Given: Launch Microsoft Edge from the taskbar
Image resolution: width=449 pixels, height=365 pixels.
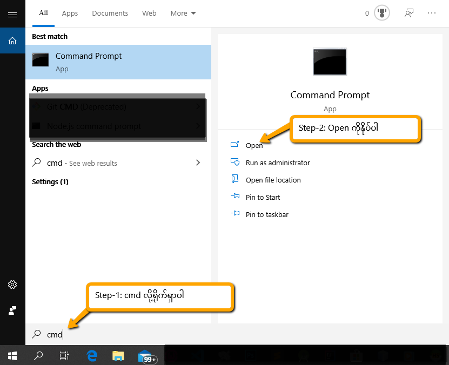Looking at the screenshot, I should click(x=92, y=356).
